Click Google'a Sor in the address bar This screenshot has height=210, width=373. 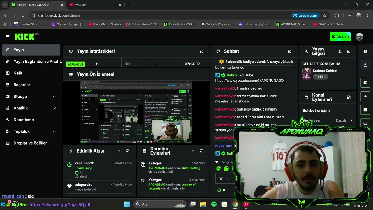pyautogui.click(x=305, y=15)
